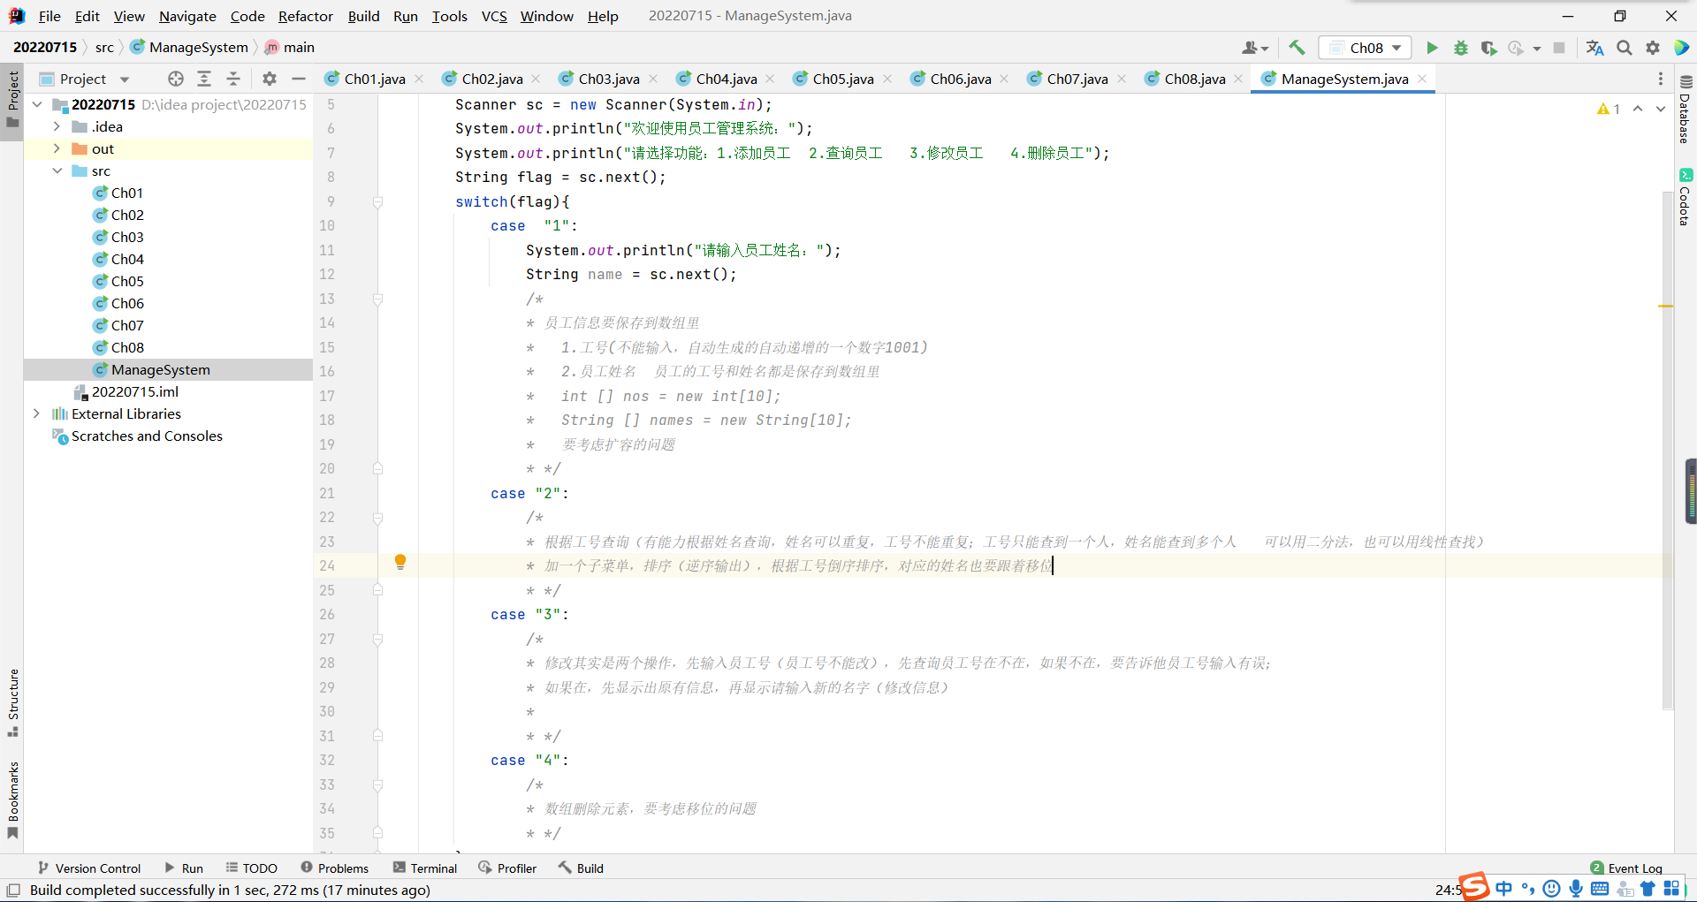1697x902 pixels.
Task: Run the Ch08 configuration
Action: click(x=1432, y=48)
